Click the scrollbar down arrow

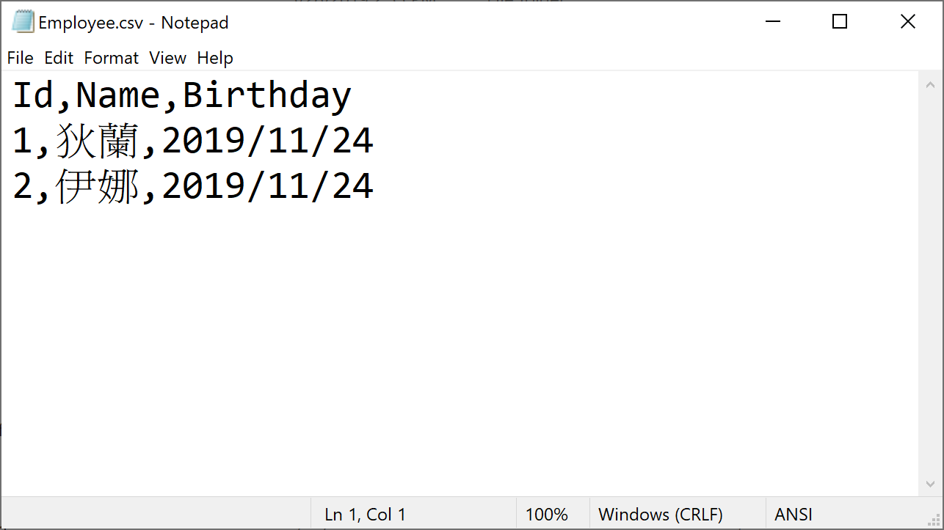(x=930, y=484)
